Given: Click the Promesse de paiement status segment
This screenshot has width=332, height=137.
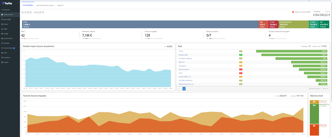Looking at the screenshot, I should (x=293, y=24).
